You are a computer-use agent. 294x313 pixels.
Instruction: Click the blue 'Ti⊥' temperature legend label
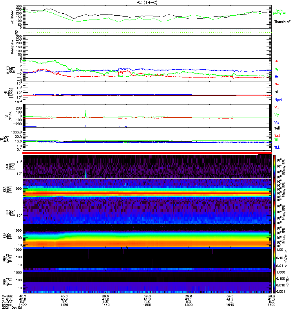coord(277,148)
